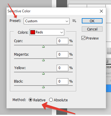Toggle the Preview checkbox

click(x=83, y=38)
